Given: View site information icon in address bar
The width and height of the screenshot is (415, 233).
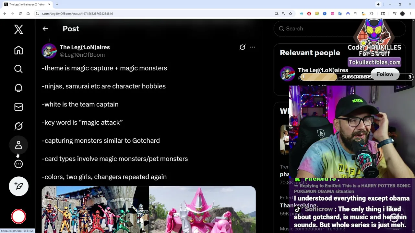Looking at the screenshot, I should click(x=37, y=14).
